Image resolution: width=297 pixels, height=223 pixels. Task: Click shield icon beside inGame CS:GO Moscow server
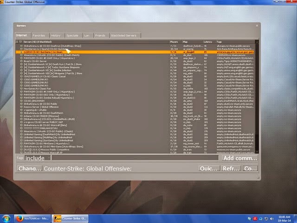[21, 116]
